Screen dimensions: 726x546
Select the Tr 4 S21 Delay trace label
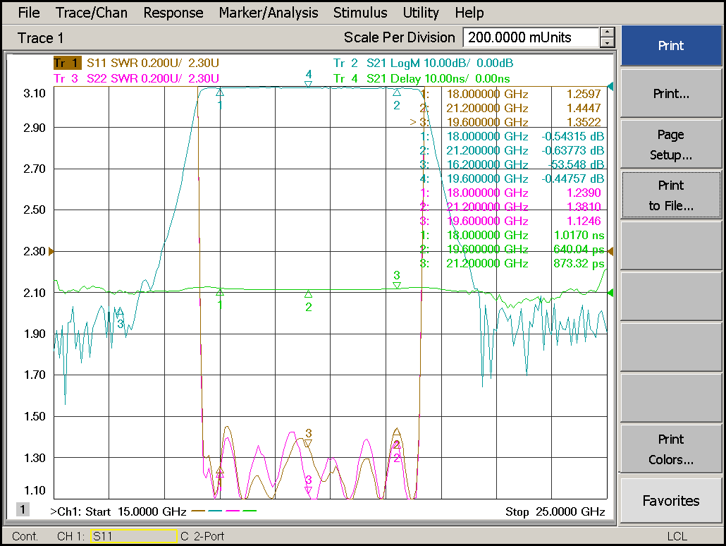tap(422, 78)
